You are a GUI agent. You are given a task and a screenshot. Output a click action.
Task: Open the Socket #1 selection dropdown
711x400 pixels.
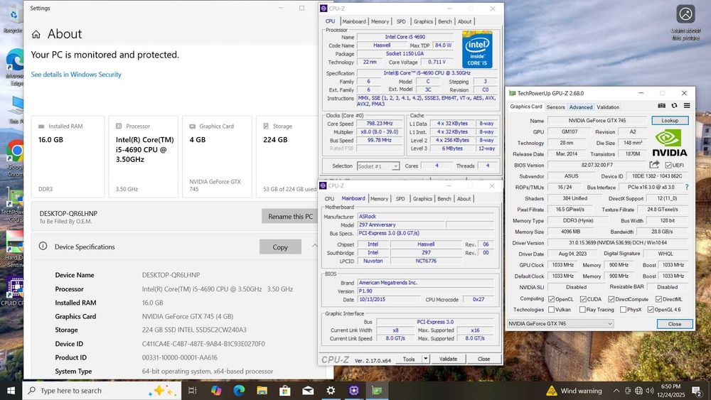[x=378, y=166]
